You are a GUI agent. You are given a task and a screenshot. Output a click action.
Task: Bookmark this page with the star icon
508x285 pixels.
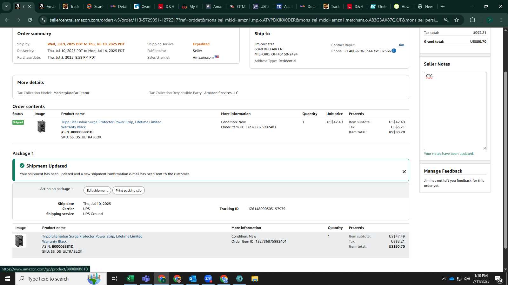tap(457, 20)
